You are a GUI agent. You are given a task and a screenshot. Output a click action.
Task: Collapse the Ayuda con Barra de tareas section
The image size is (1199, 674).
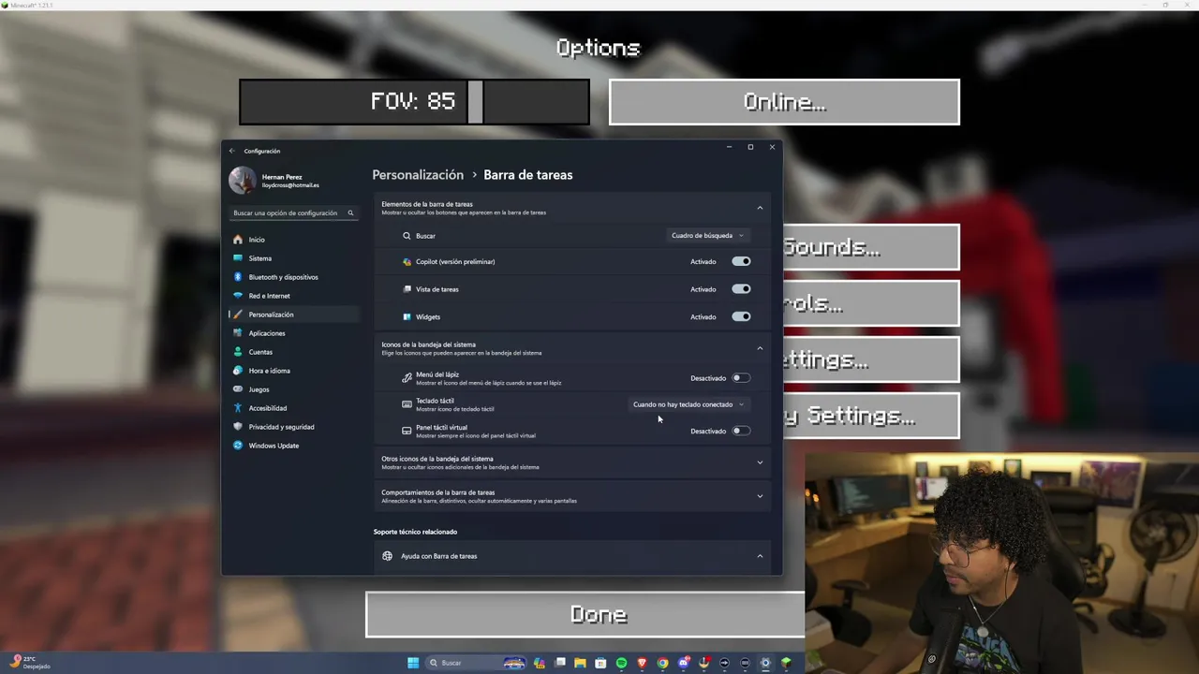tap(760, 556)
